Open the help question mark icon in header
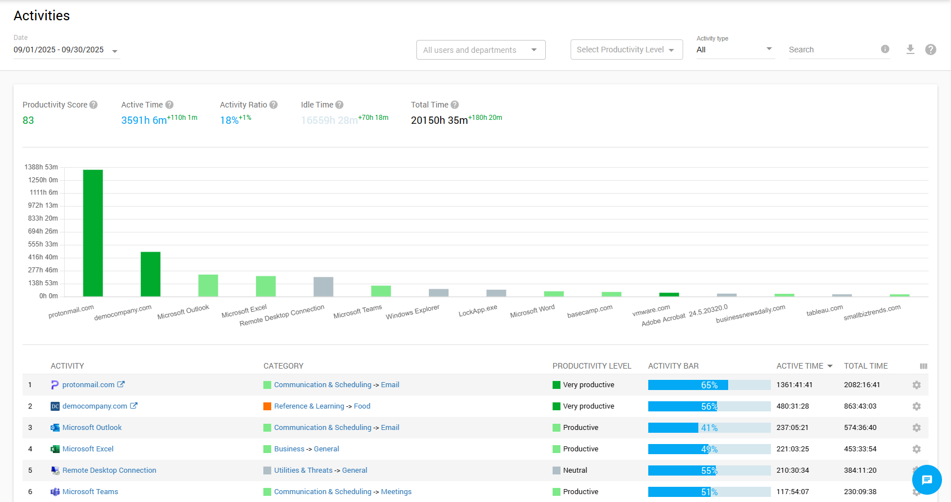Image resolution: width=951 pixels, height=502 pixels. (931, 50)
